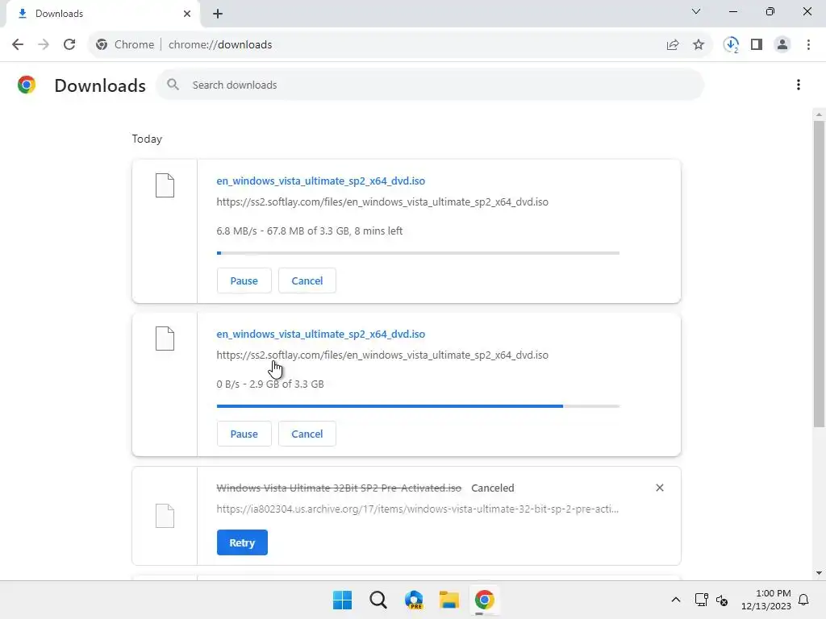
Task: Click the progress bar of the first download
Action: (x=419, y=253)
